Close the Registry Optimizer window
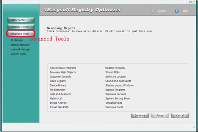This screenshot has height=132, width=198. pos(194,2)
